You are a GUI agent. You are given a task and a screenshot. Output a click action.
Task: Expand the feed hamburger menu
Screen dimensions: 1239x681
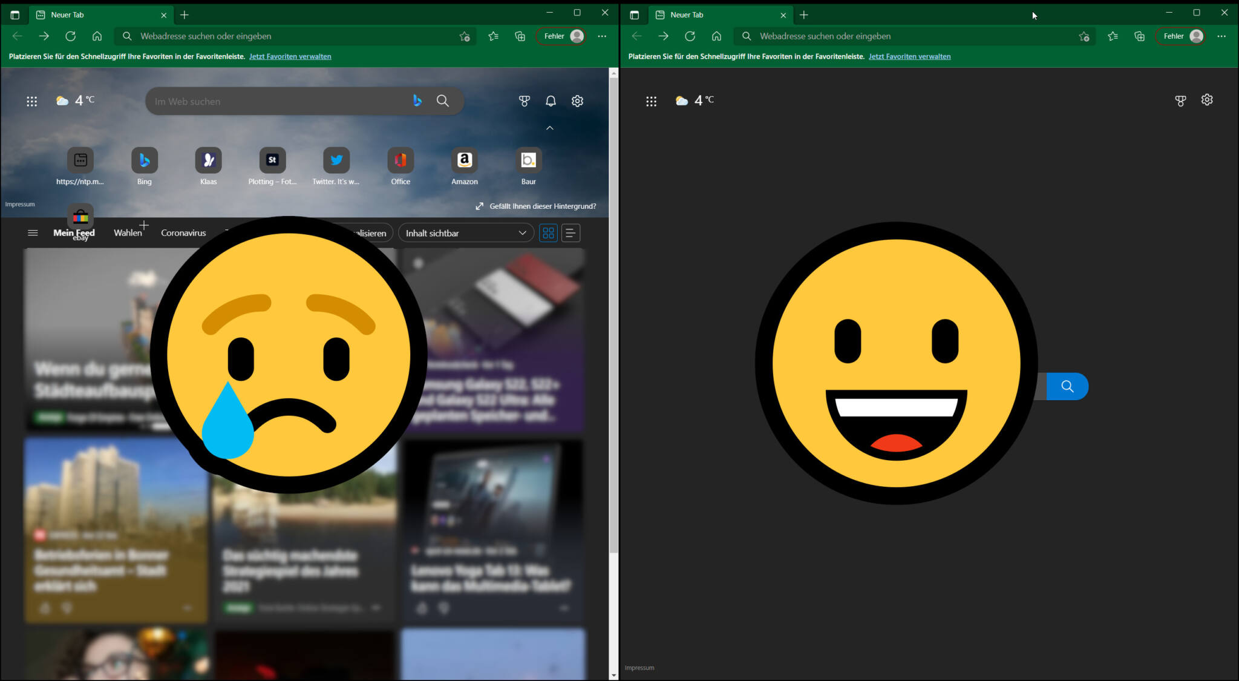[x=33, y=232]
